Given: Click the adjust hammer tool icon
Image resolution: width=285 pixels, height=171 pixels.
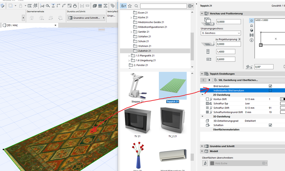Looking at the screenshot, I should 48,6.
